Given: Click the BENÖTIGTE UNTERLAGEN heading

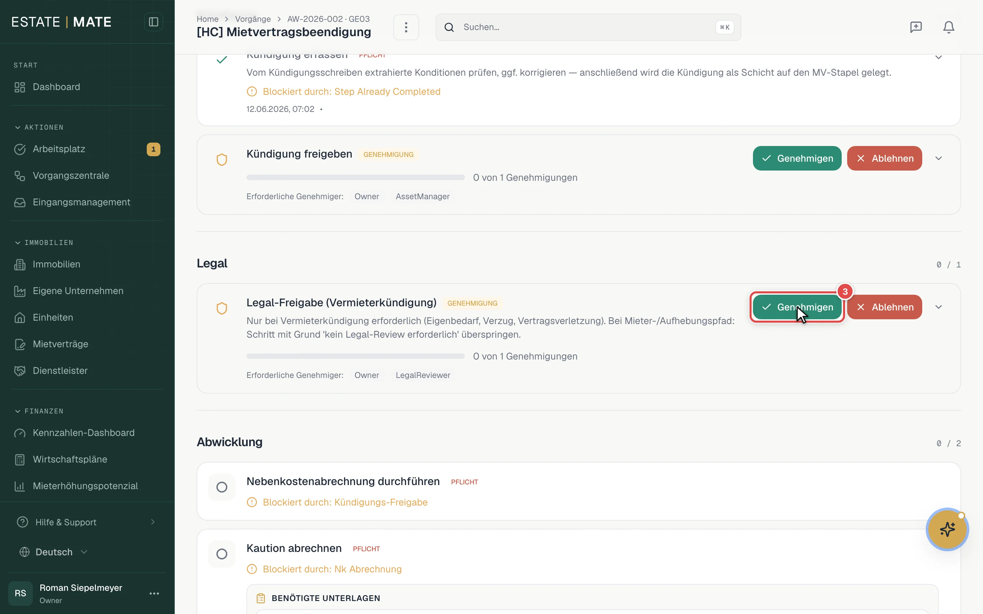Looking at the screenshot, I should (325, 598).
